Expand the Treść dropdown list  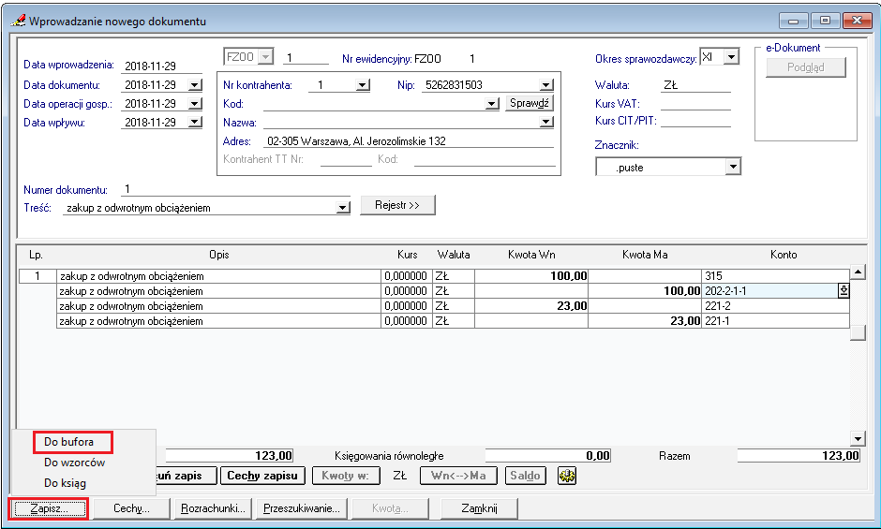pyautogui.click(x=343, y=209)
